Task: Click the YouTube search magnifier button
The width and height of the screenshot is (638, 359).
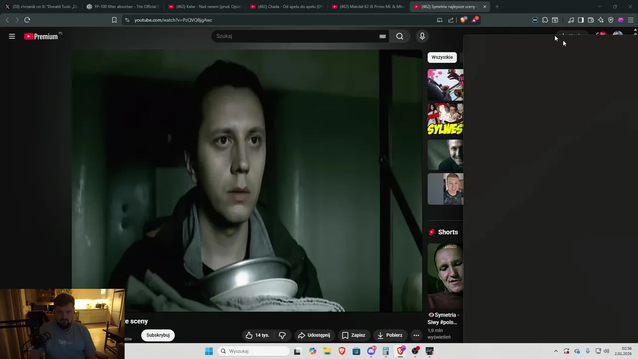Action: coord(400,36)
